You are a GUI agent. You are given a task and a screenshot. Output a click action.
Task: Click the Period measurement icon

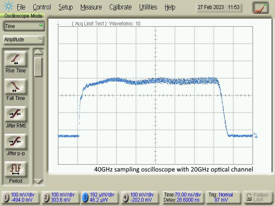click(x=16, y=170)
